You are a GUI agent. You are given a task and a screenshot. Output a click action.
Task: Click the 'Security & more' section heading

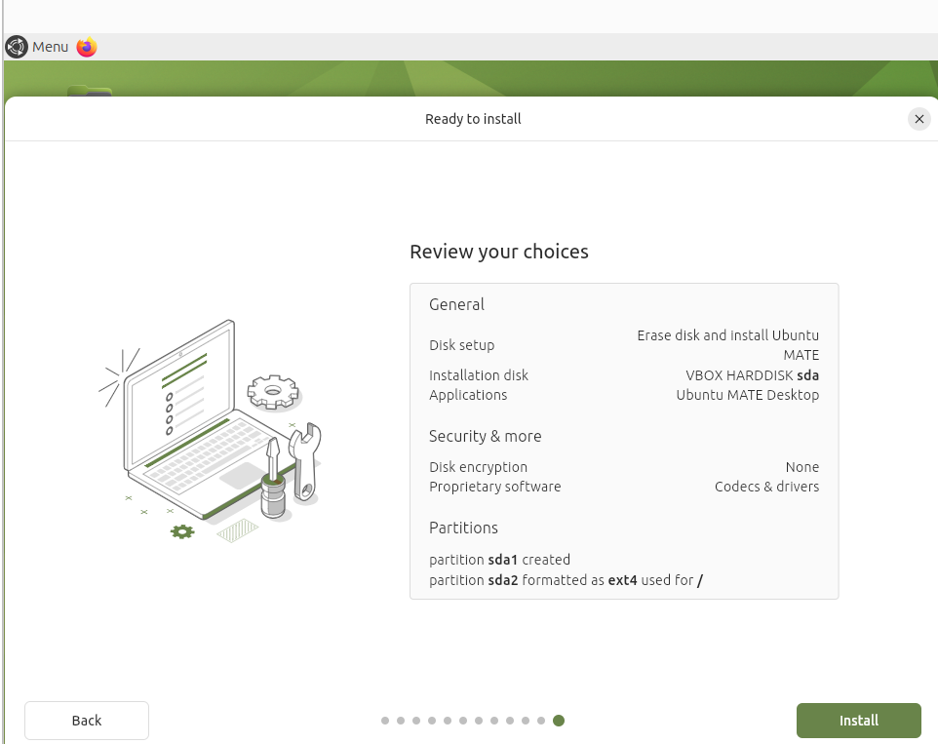click(486, 437)
